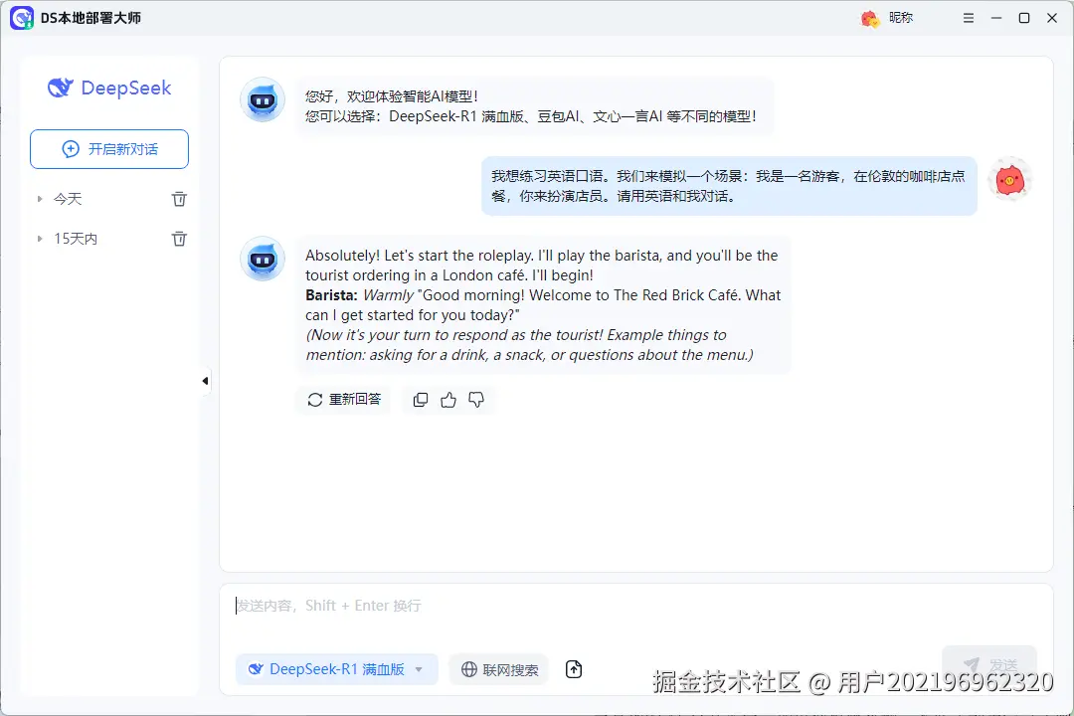Collapse the sidebar with the left arrow handle
The height and width of the screenshot is (716, 1074).
coord(205,380)
